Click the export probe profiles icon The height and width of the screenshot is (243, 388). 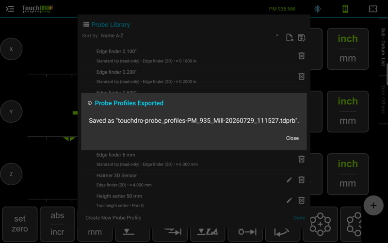301,38
